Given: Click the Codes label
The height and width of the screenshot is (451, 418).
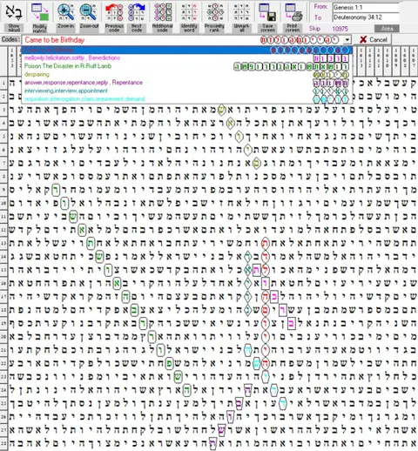Looking at the screenshot, I should (10, 39).
